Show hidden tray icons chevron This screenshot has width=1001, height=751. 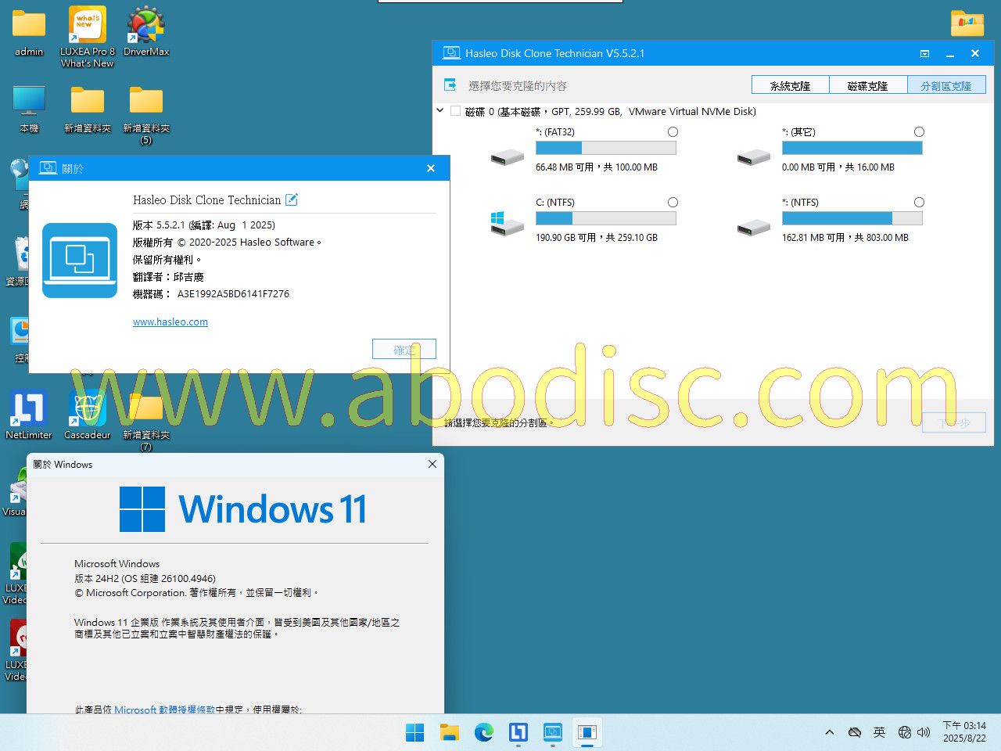click(x=830, y=732)
